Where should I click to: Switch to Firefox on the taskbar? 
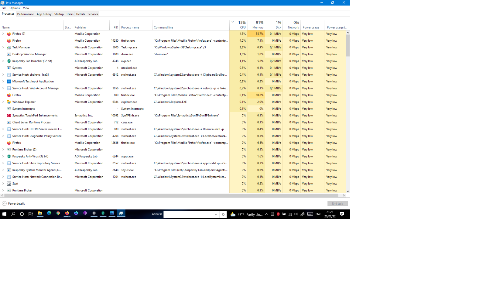click(x=67, y=213)
